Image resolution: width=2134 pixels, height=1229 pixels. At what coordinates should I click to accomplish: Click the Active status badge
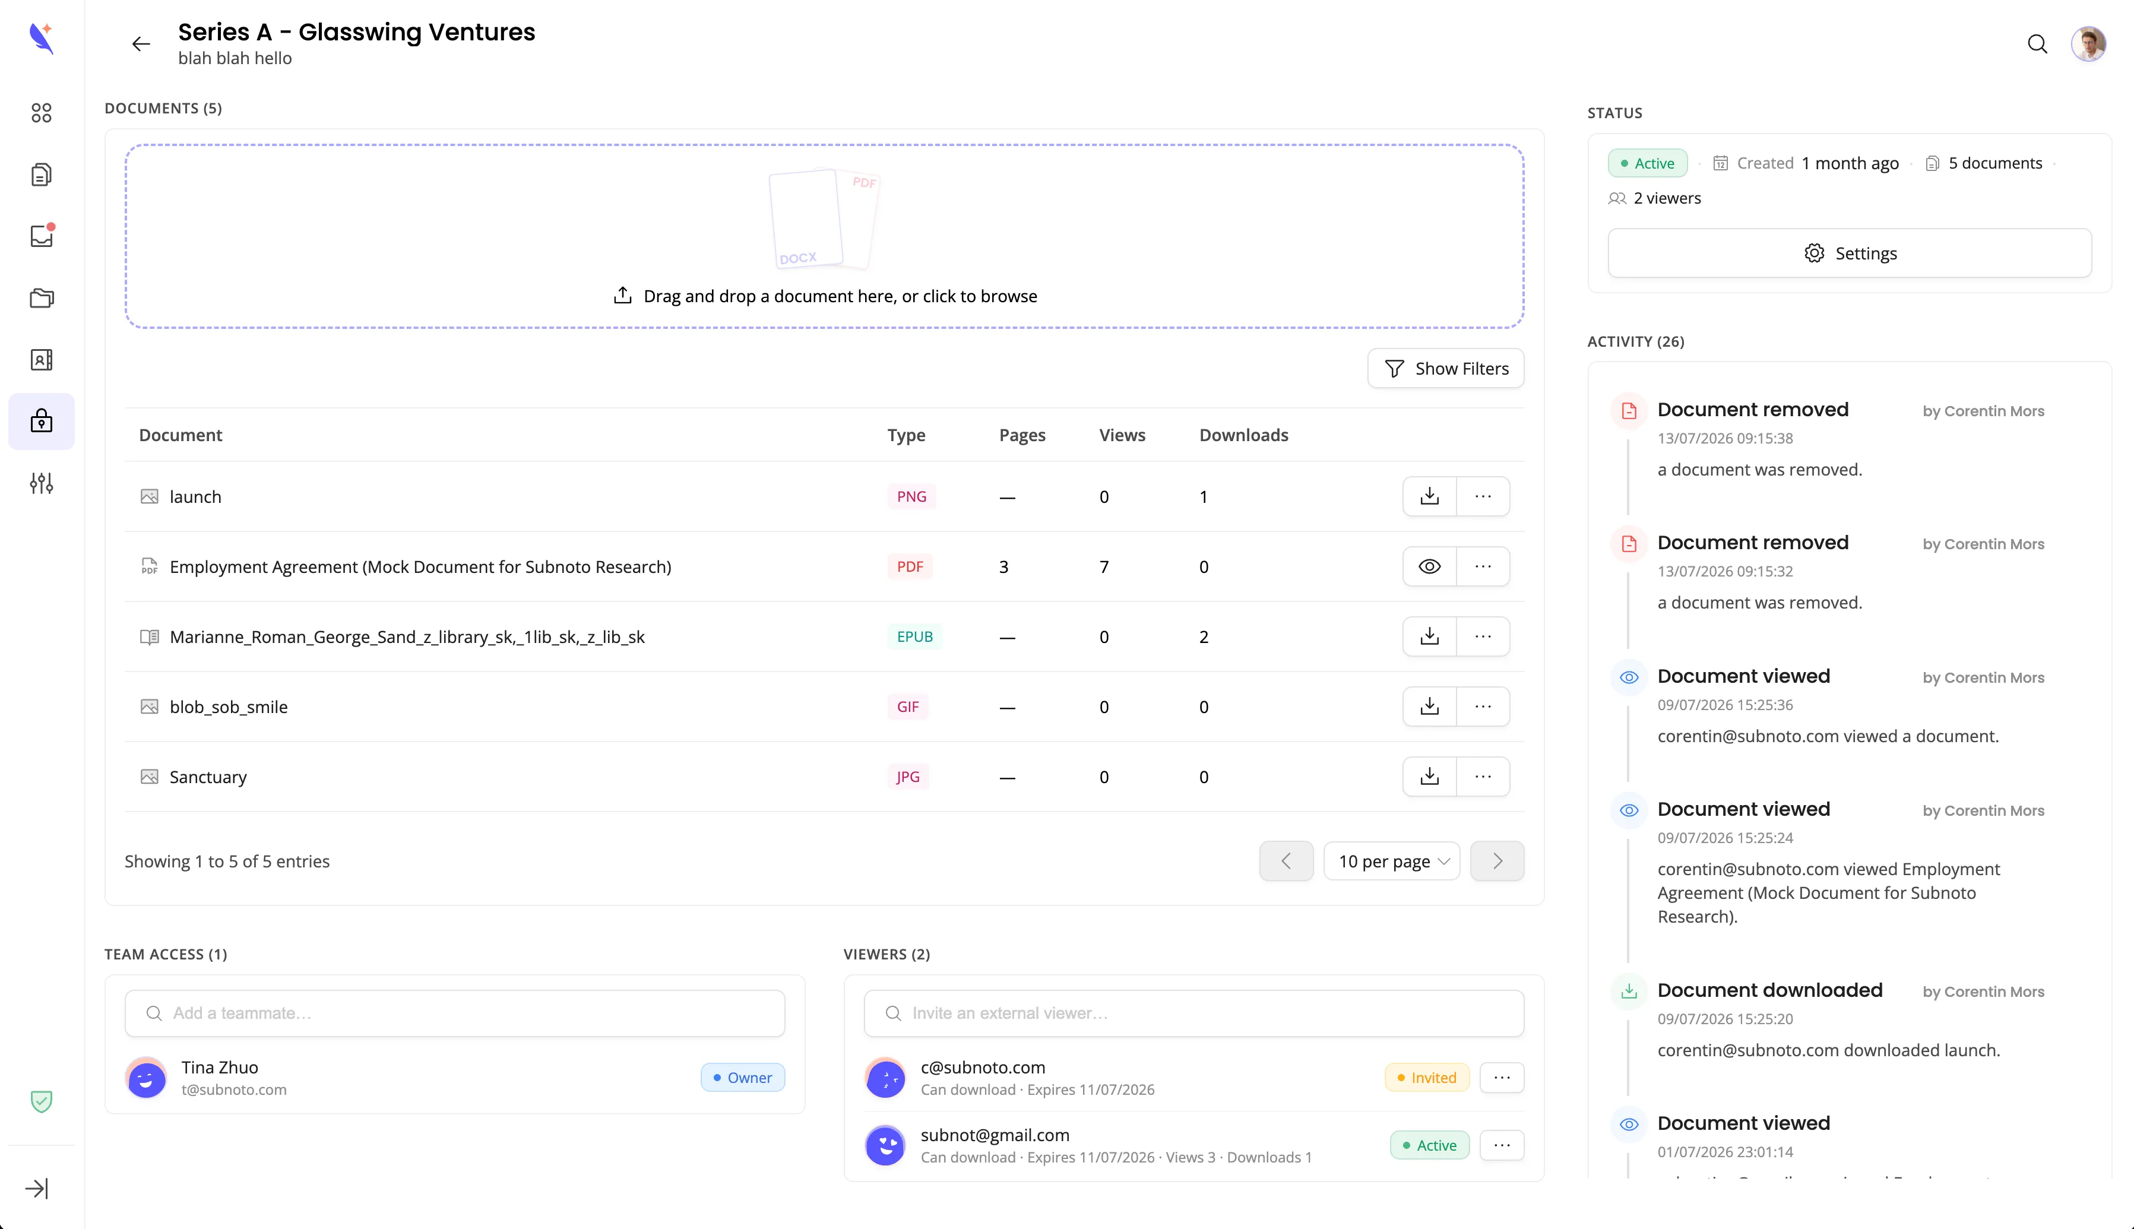tap(1647, 163)
